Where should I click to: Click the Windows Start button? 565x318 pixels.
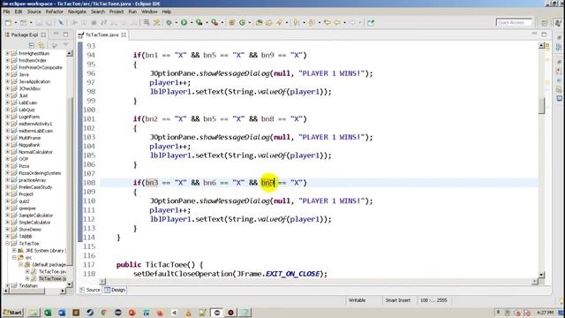12,313
